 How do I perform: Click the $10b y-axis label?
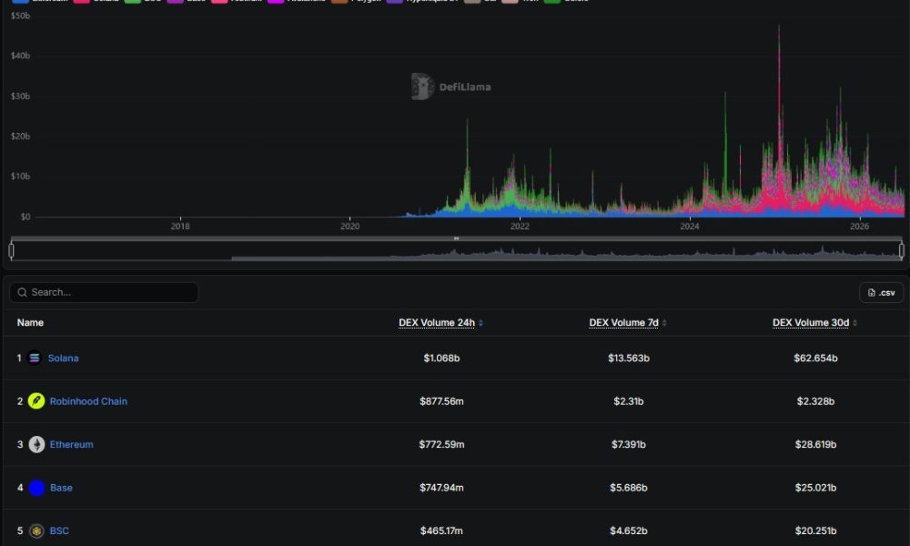coord(20,177)
